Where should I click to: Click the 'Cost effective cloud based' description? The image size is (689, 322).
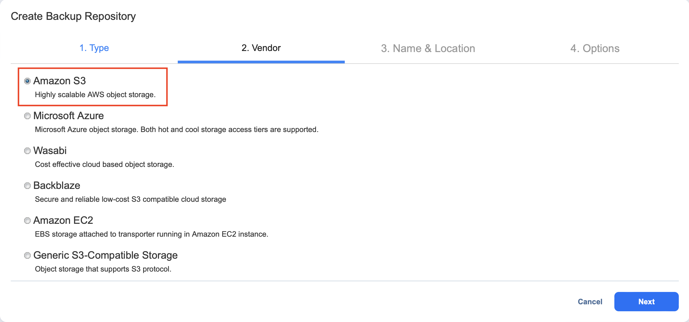[104, 164]
